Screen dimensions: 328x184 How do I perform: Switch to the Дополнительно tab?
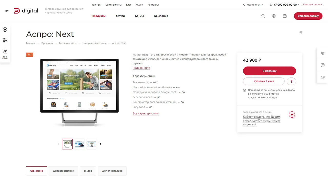(112, 171)
